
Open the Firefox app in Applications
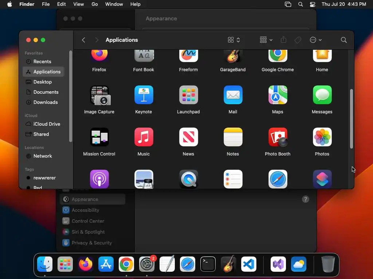(99, 56)
